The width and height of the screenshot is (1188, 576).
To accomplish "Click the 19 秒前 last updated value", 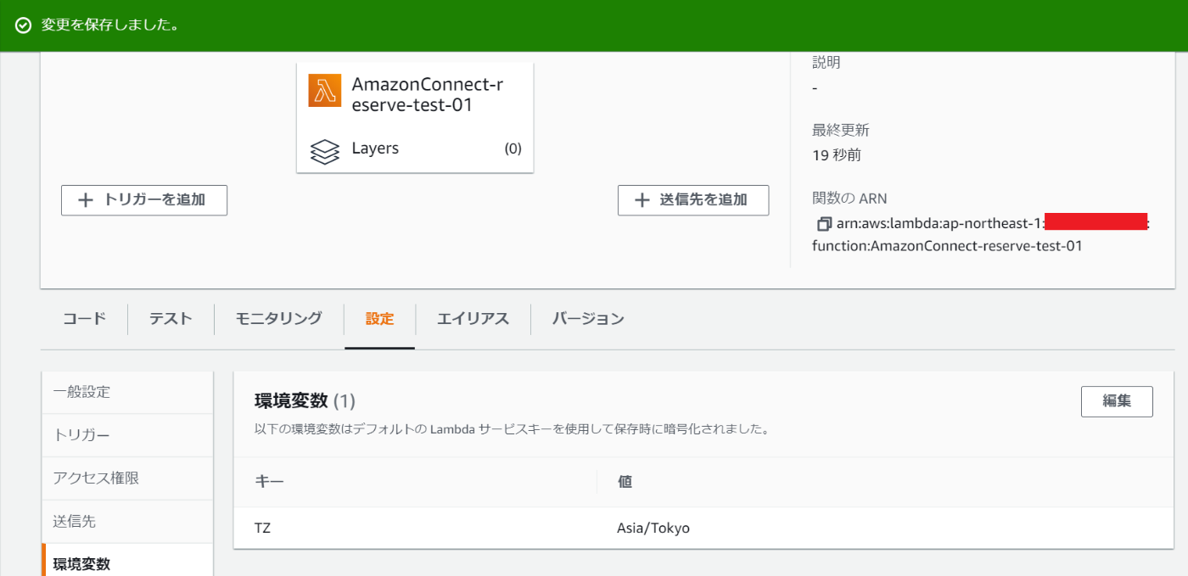I will click(837, 155).
